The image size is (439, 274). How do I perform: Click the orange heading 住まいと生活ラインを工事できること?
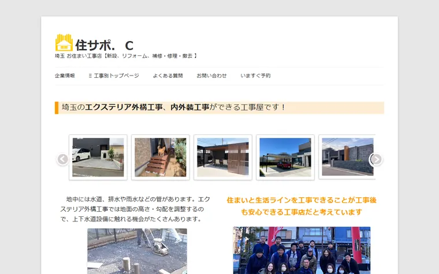(302, 206)
